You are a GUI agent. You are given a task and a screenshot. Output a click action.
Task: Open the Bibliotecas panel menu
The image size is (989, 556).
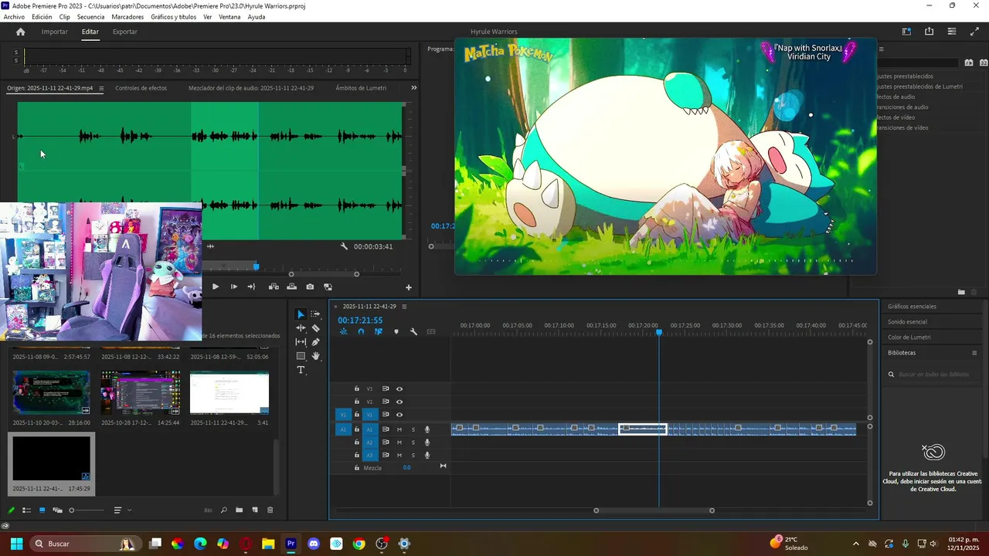[974, 353]
